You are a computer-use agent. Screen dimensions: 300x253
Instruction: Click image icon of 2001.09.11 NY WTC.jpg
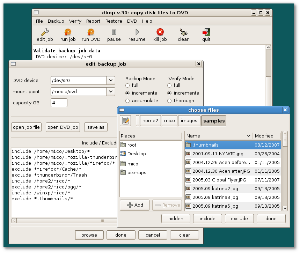point(188,154)
